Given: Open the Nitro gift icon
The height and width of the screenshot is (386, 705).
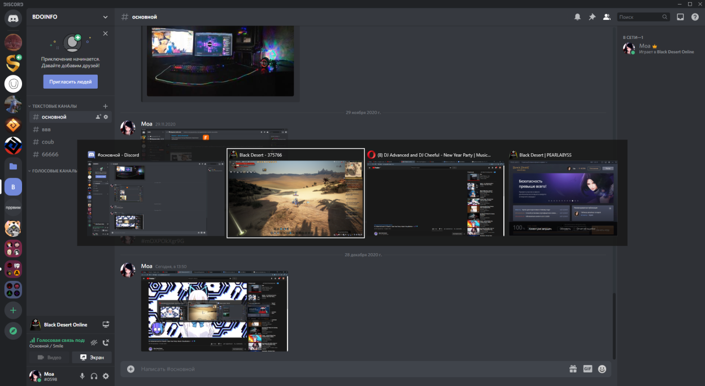Looking at the screenshot, I should [573, 369].
